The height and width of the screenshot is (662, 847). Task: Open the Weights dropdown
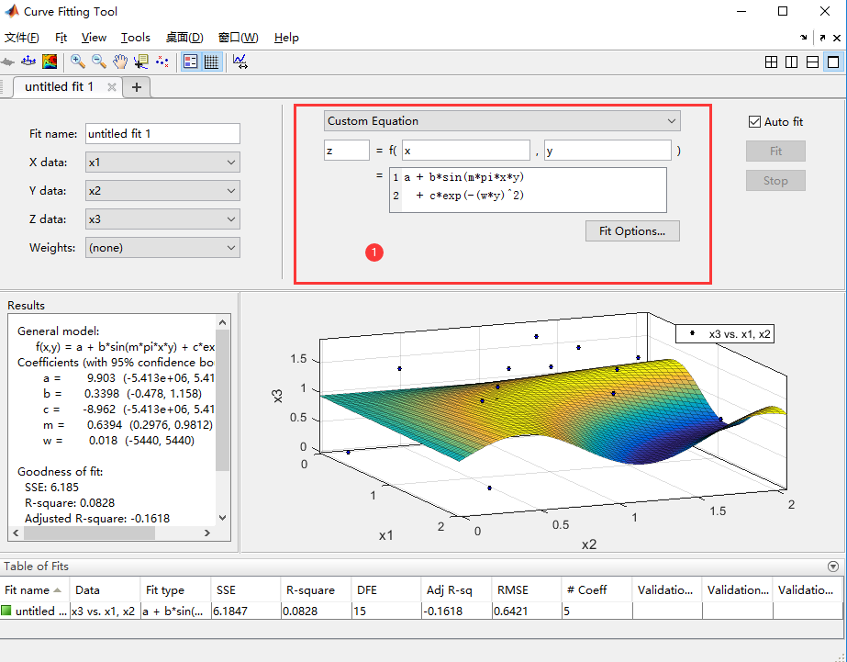(162, 248)
